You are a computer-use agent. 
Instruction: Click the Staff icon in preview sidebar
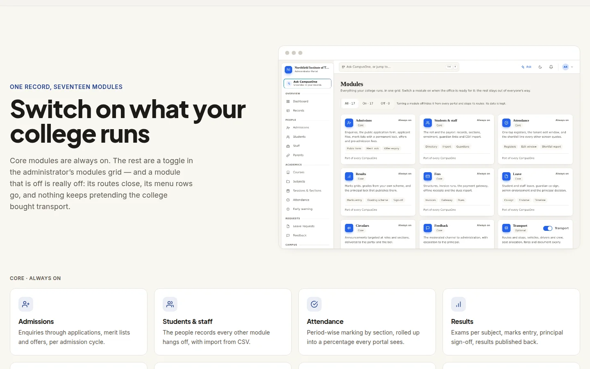pos(288,146)
